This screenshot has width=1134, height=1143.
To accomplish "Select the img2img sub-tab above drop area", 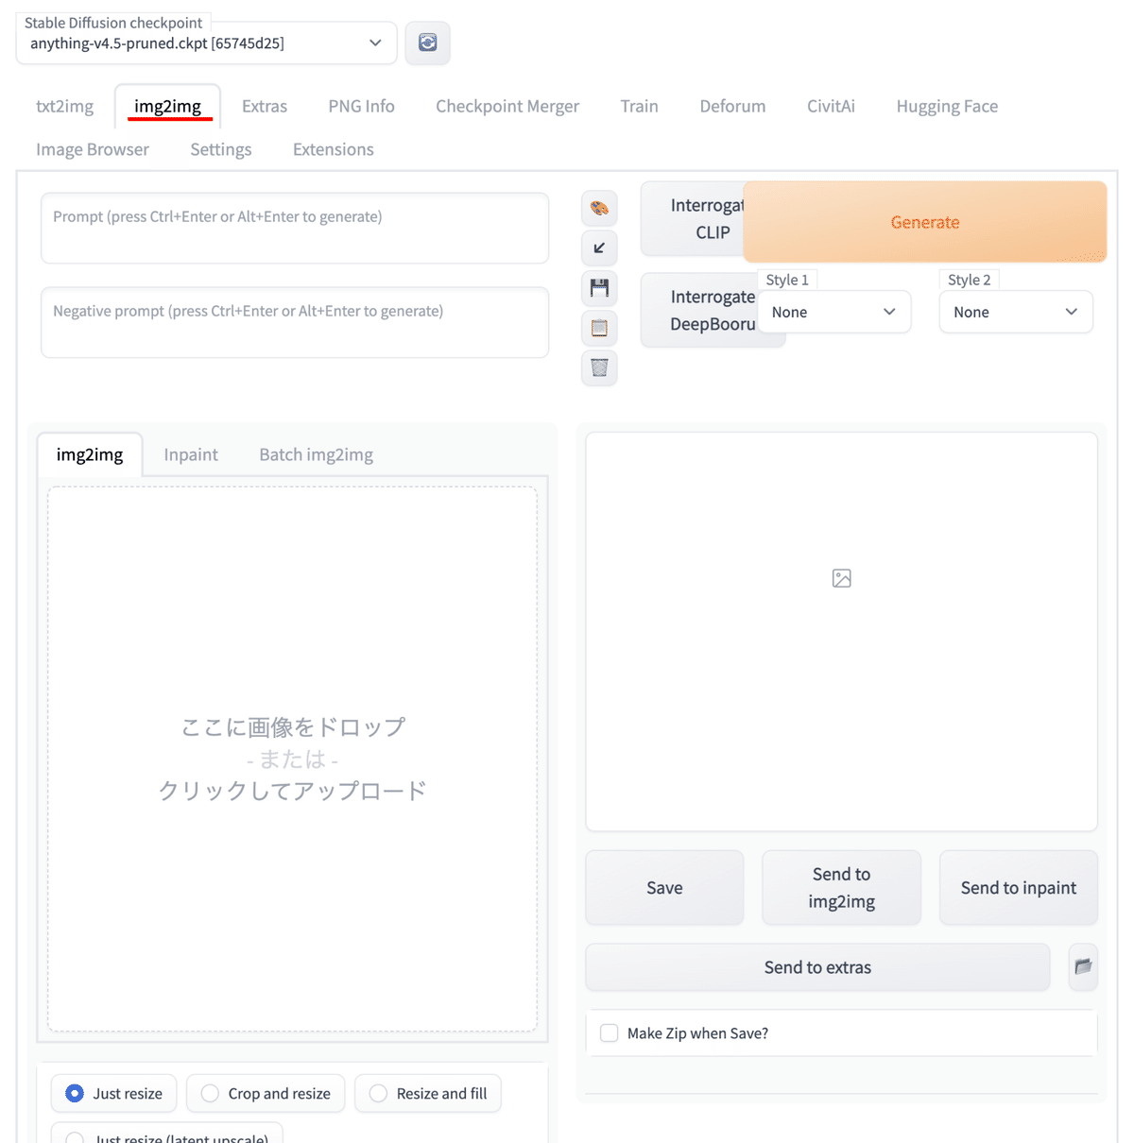I will coord(90,454).
